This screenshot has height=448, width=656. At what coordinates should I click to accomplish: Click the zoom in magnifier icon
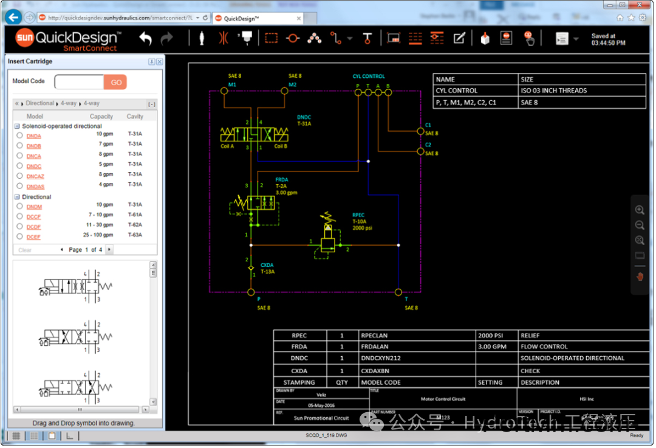click(640, 210)
